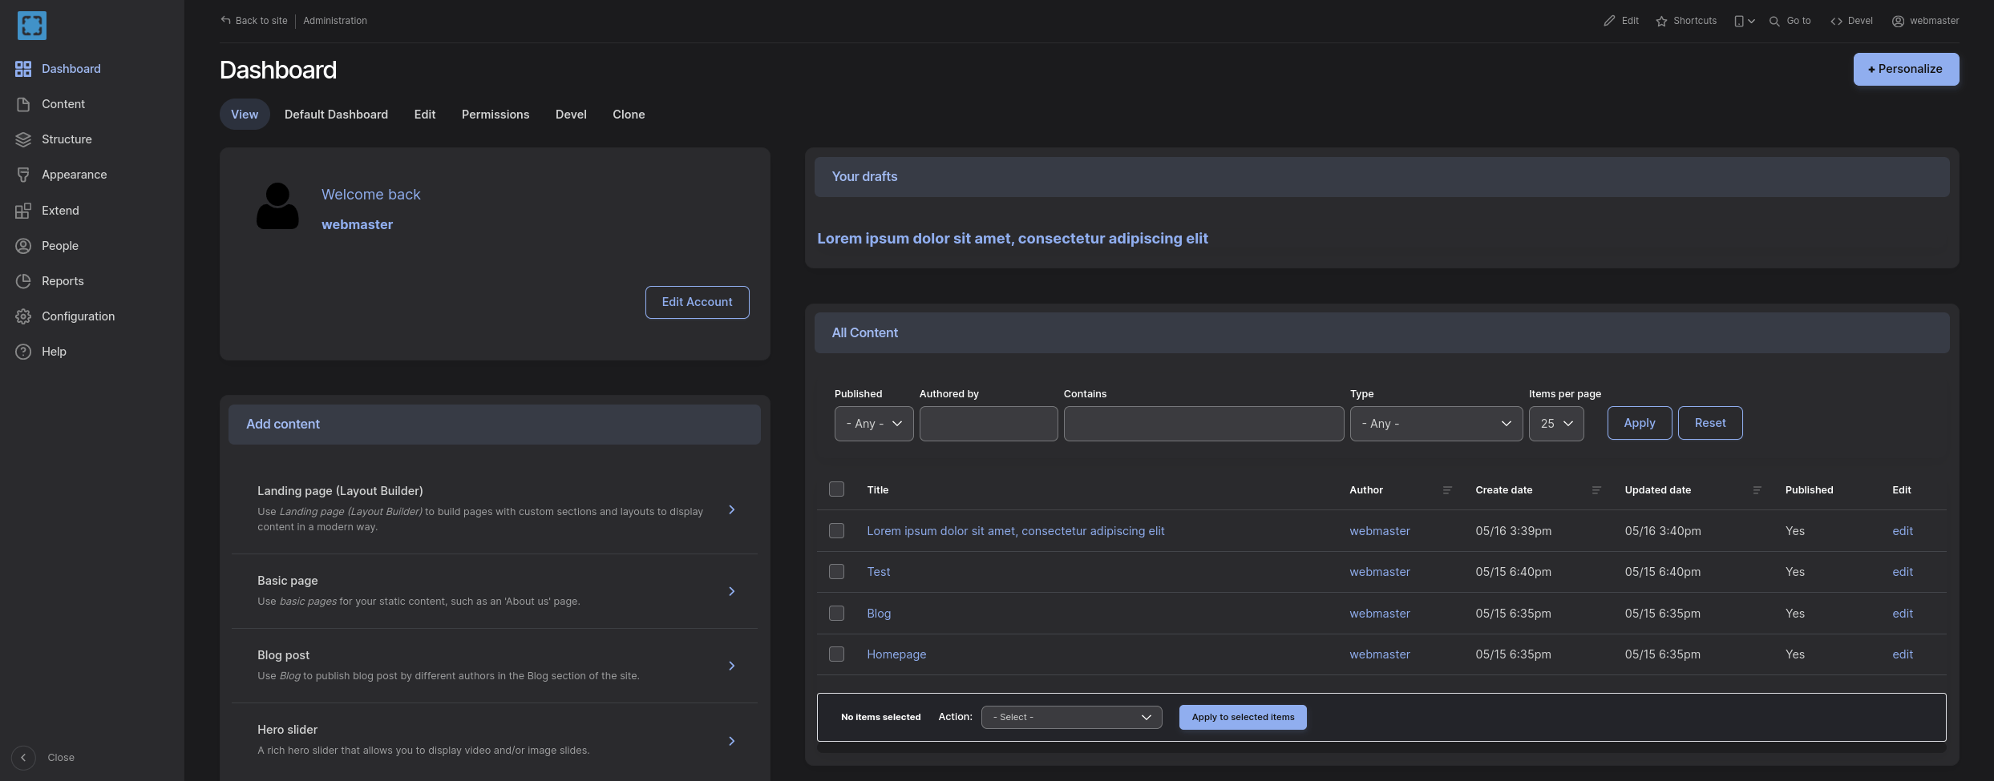Open the Published Any filter dropdown
The height and width of the screenshot is (781, 1994).
point(873,423)
